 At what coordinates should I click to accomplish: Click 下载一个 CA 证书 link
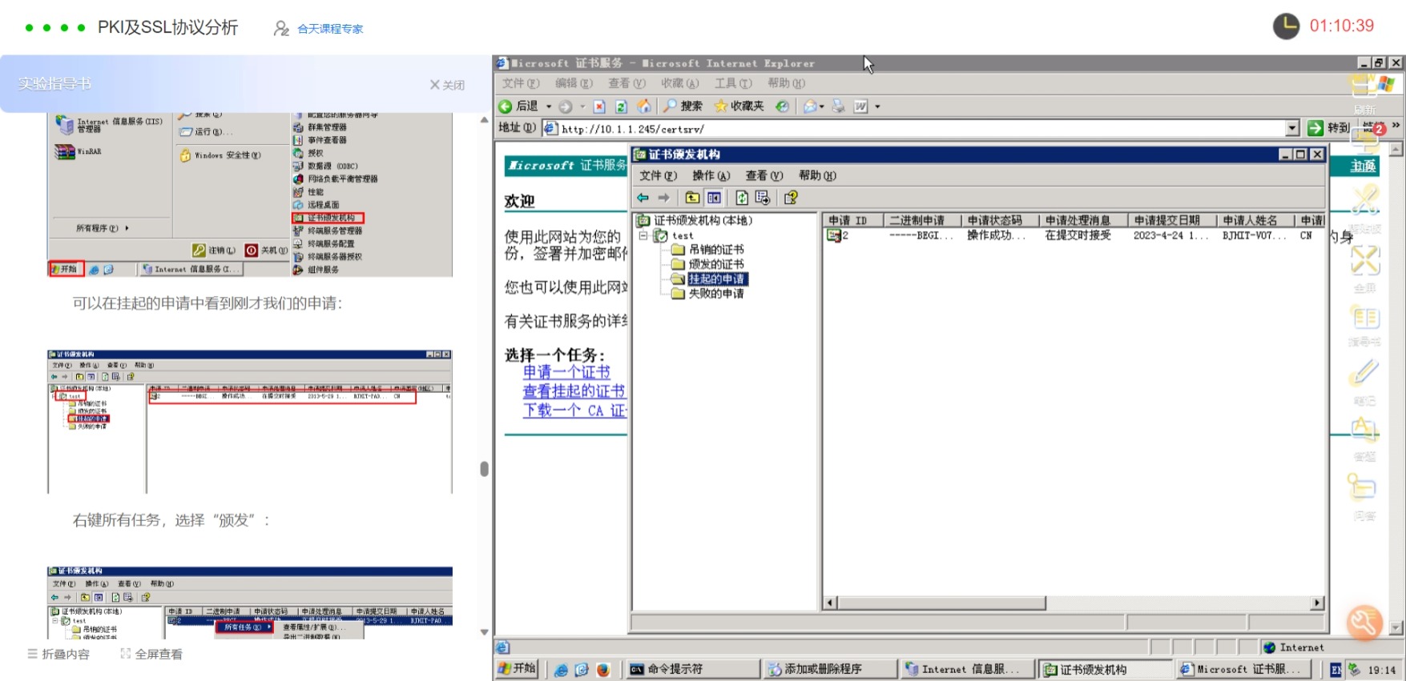pos(574,411)
